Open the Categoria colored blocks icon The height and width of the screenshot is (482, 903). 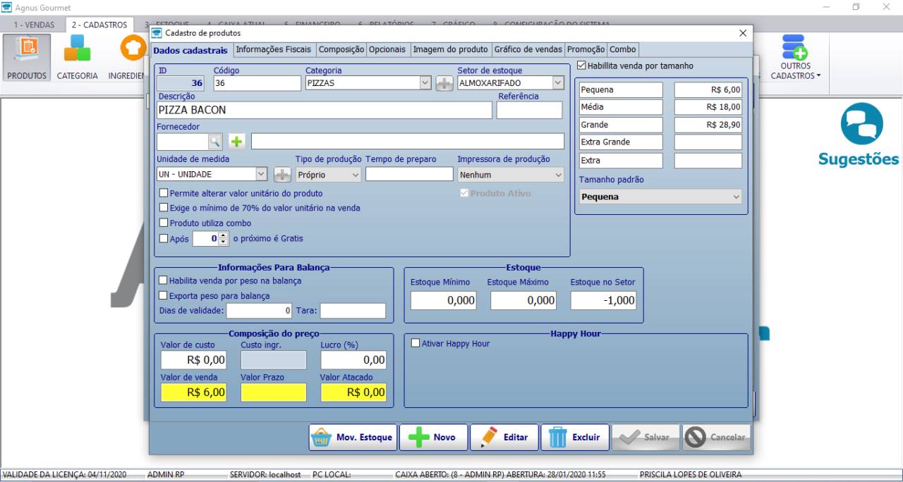tap(77, 49)
